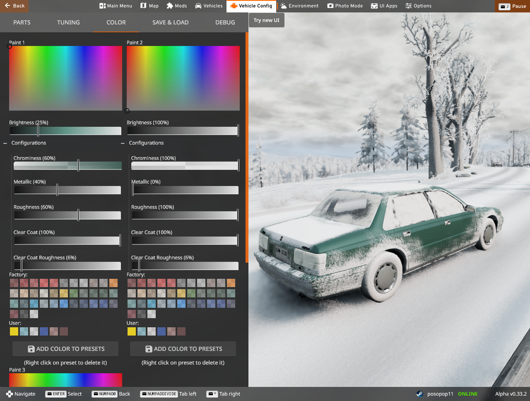Select light blue User preset under Paint 2
Viewport: 530px width, 401px height.
pos(142,331)
